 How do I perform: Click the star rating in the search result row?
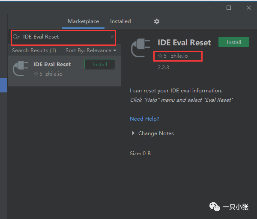[38, 74]
